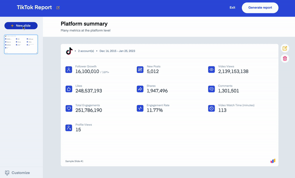Click the 'Follower Growth' label
Screen dimensions: 295x178
point(86,66)
